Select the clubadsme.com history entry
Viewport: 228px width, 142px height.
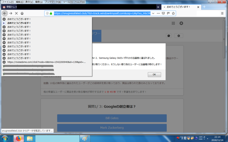tap(46, 62)
